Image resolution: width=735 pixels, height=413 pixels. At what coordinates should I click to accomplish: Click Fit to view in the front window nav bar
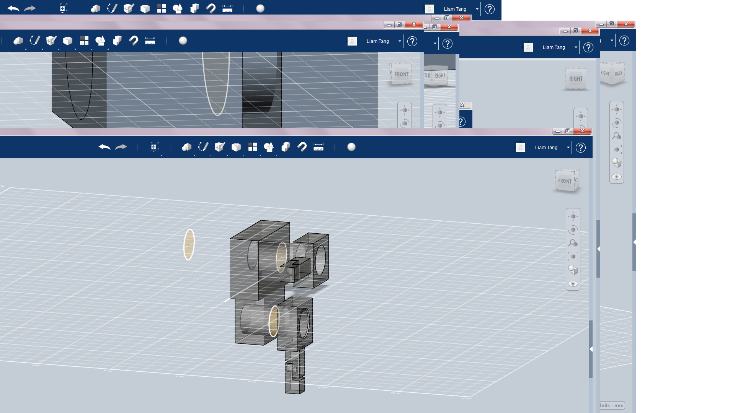(573, 257)
